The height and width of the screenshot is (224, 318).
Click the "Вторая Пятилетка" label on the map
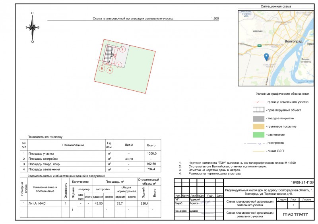[306, 60]
